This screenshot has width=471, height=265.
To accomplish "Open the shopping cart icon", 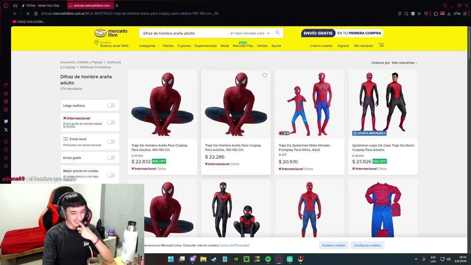I will (x=381, y=45).
